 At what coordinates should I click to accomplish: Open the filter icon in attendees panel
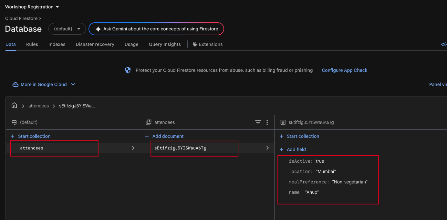coord(258,122)
